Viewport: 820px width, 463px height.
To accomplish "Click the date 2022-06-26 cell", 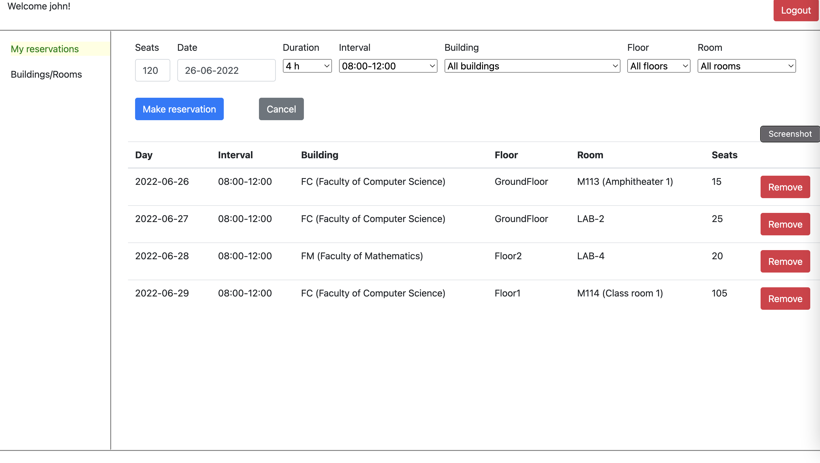I will (162, 182).
